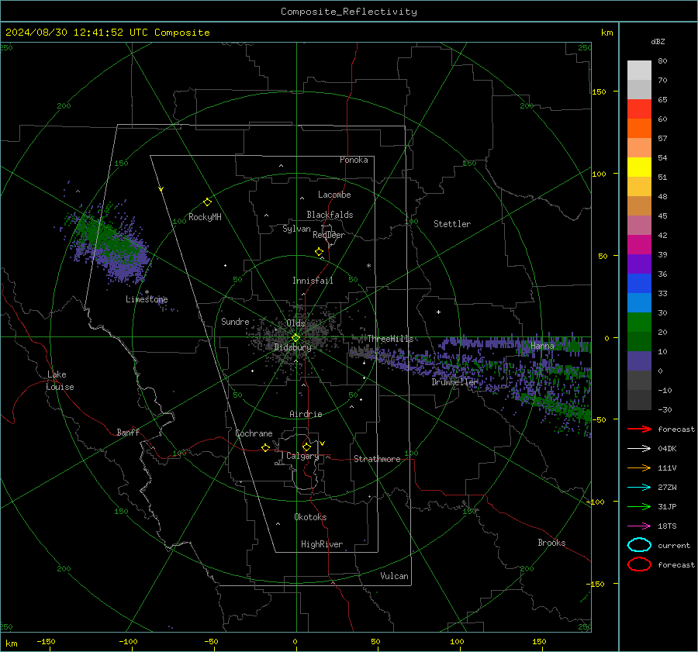This screenshot has width=698, height=652.
Task: Click the dBZ legend heading
Action: (658, 42)
